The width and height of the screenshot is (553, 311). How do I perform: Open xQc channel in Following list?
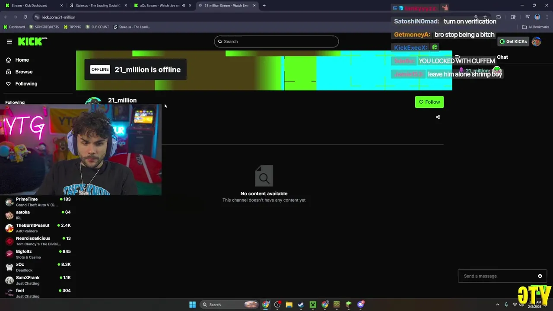click(38, 267)
